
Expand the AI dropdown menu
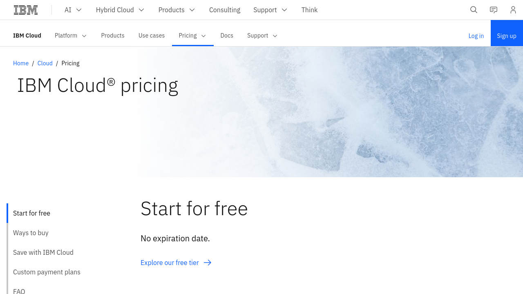coord(74,10)
